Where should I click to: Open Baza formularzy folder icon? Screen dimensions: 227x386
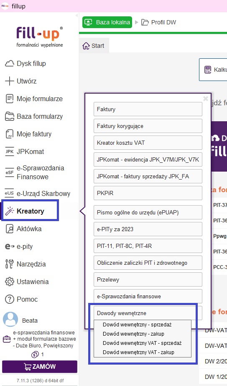point(10,117)
